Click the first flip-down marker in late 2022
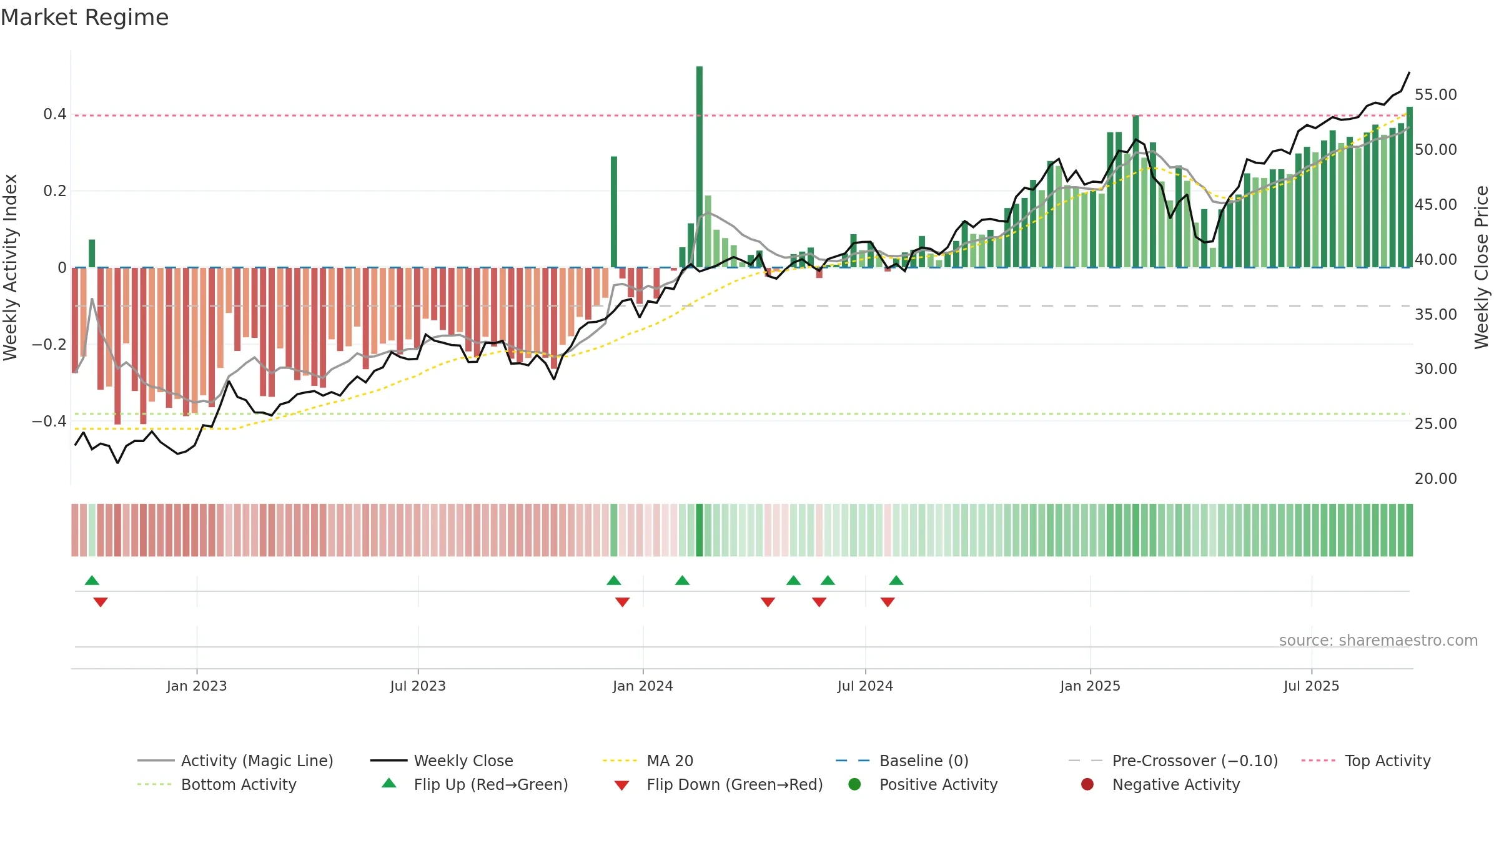This screenshot has width=1499, height=843. tap(101, 602)
